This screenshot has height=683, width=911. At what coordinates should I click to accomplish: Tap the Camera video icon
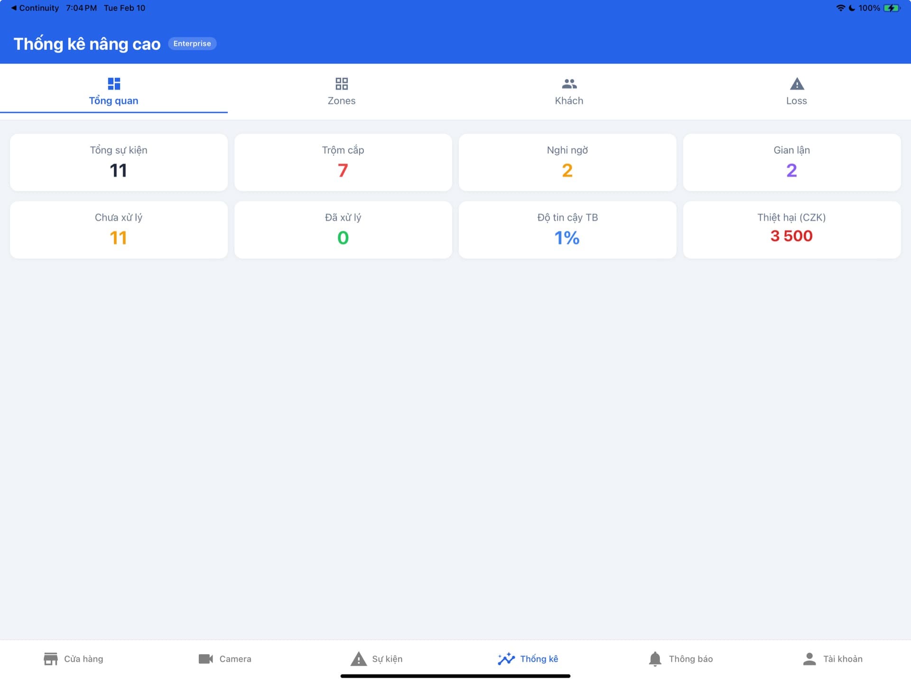[x=205, y=659]
